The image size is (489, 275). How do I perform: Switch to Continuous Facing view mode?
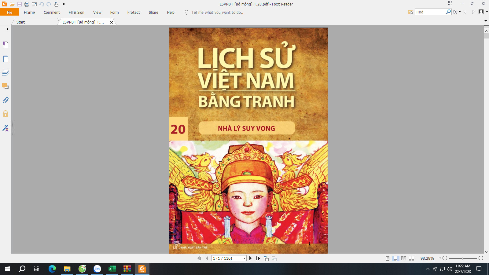pyautogui.click(x=412, y=258)
